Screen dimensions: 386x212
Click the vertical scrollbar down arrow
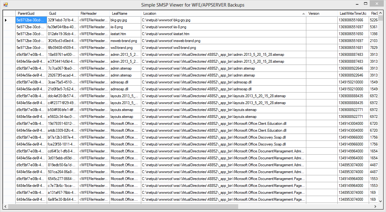click(x=380, y=201)
